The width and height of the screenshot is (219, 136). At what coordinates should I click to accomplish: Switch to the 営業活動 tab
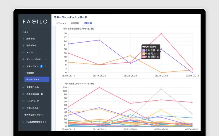tap(75, 23)
